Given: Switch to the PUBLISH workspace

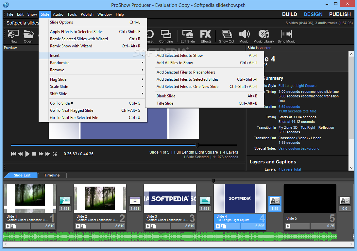Looking at the screenshot, I should pos(340,14).
